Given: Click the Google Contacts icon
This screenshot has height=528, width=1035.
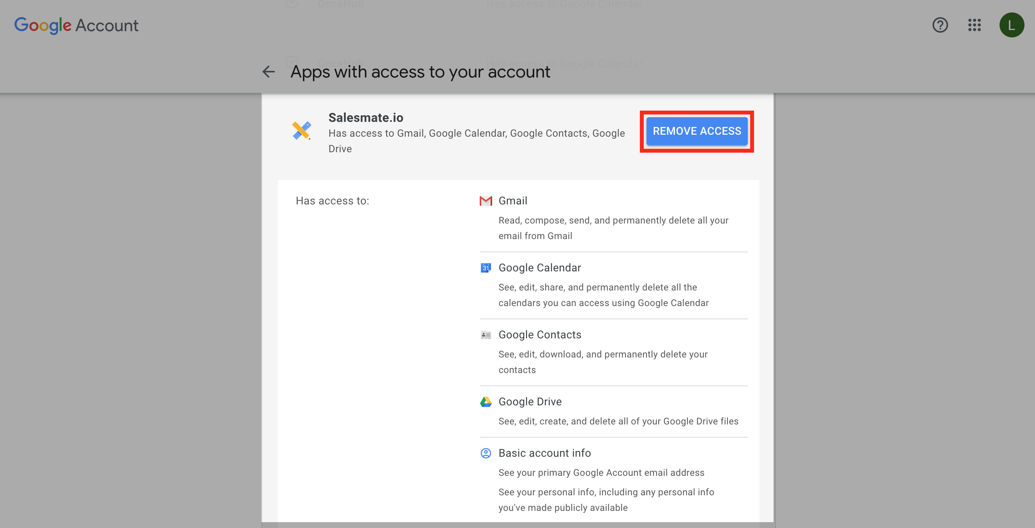Looking at the screenshot, I should coord(486,335).
